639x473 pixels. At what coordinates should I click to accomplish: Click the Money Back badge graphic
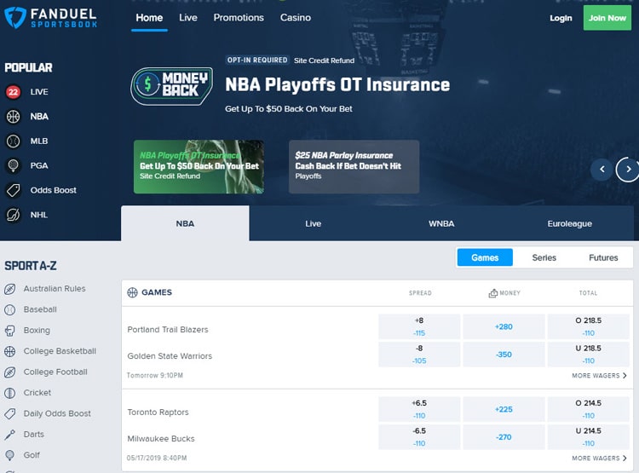[171, 85]
